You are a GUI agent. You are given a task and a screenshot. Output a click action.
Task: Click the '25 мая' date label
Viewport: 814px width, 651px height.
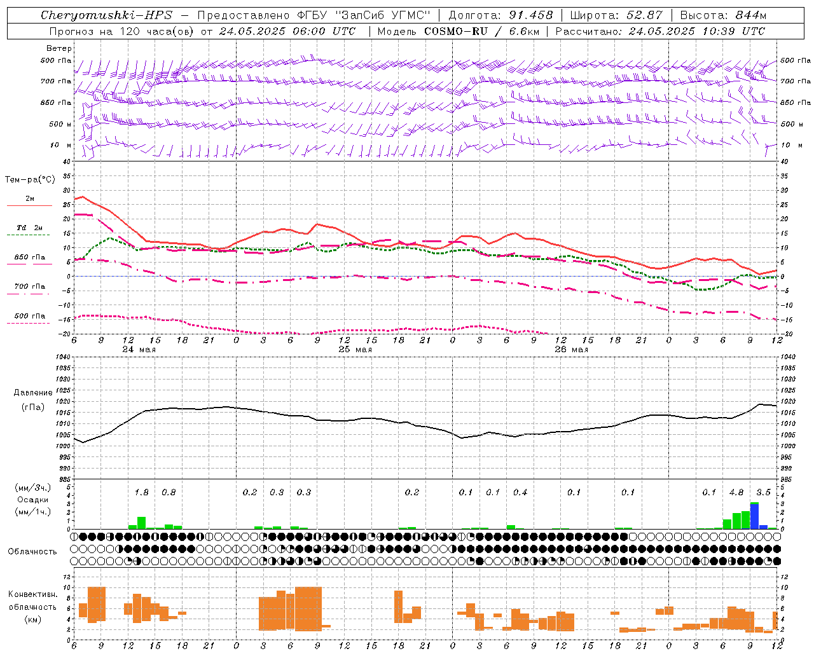click(x=355, y=350)
